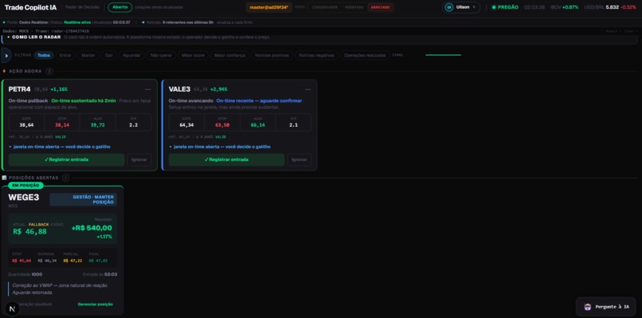Click the Realtime ativo status text

click(78, 22)
